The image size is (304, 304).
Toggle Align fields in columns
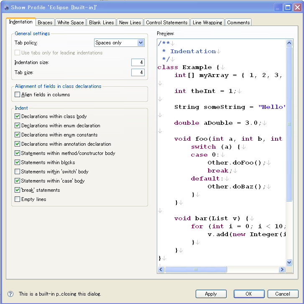click(42, 95)
